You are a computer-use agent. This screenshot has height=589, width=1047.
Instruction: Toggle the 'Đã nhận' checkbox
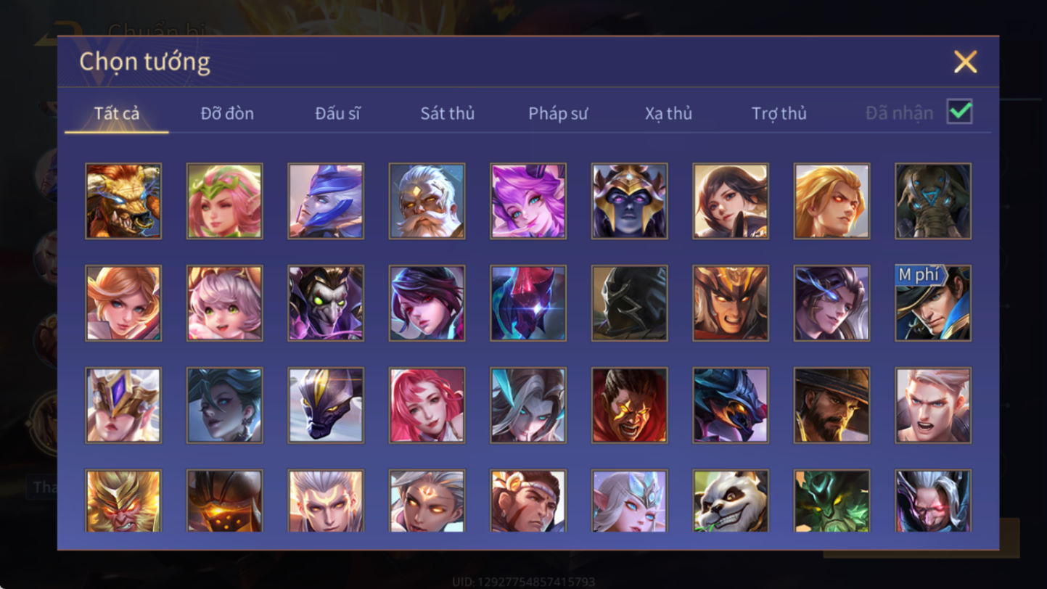tap(959, 112)
